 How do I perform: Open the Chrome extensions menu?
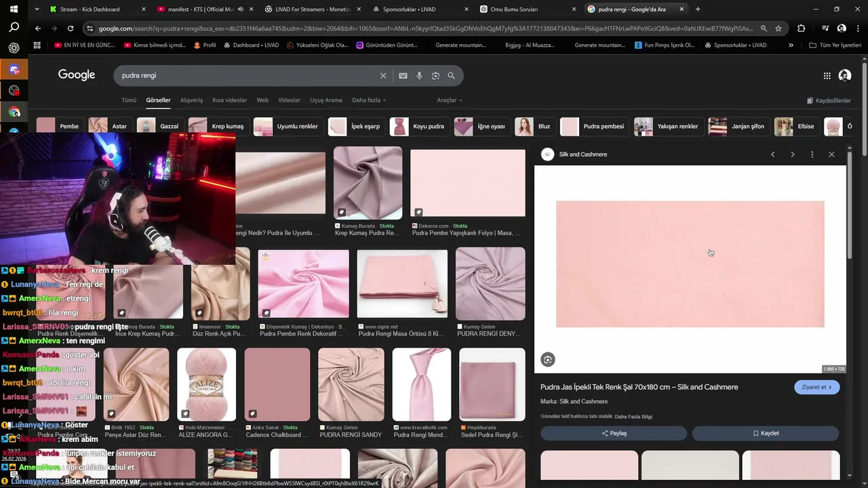point(802,28)
